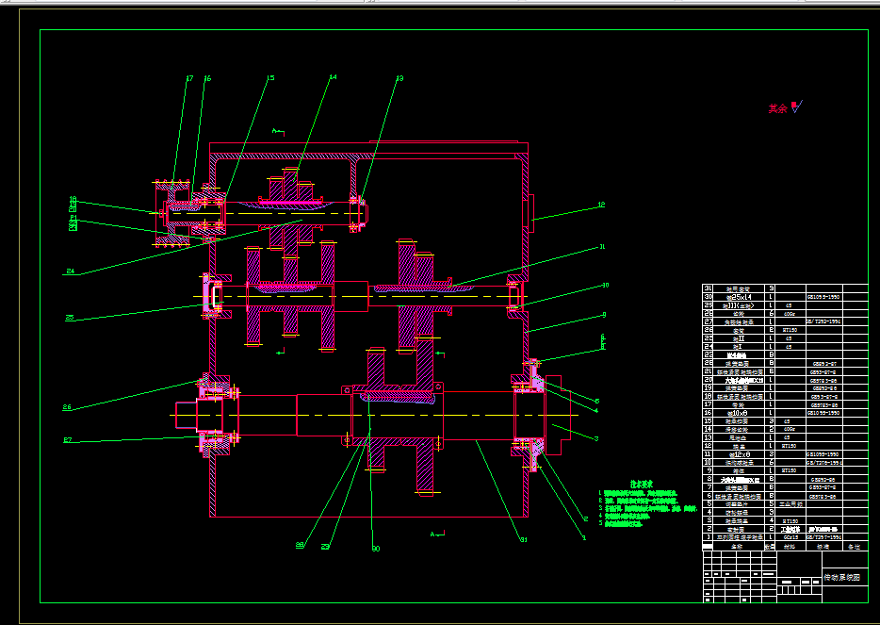Click balloon callout 2 at lower right
The height and width of the screenshot is (625, 880).
tap(585, 518)
